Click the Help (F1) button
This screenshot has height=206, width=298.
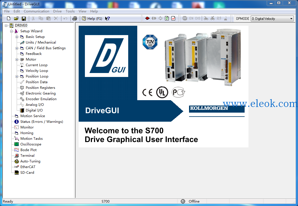[x=92, y=18]
